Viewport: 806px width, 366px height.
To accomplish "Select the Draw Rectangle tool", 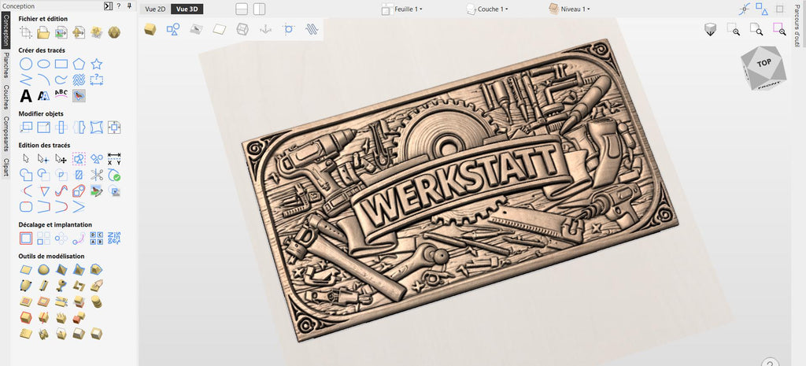I will click(x=61, y=65).
